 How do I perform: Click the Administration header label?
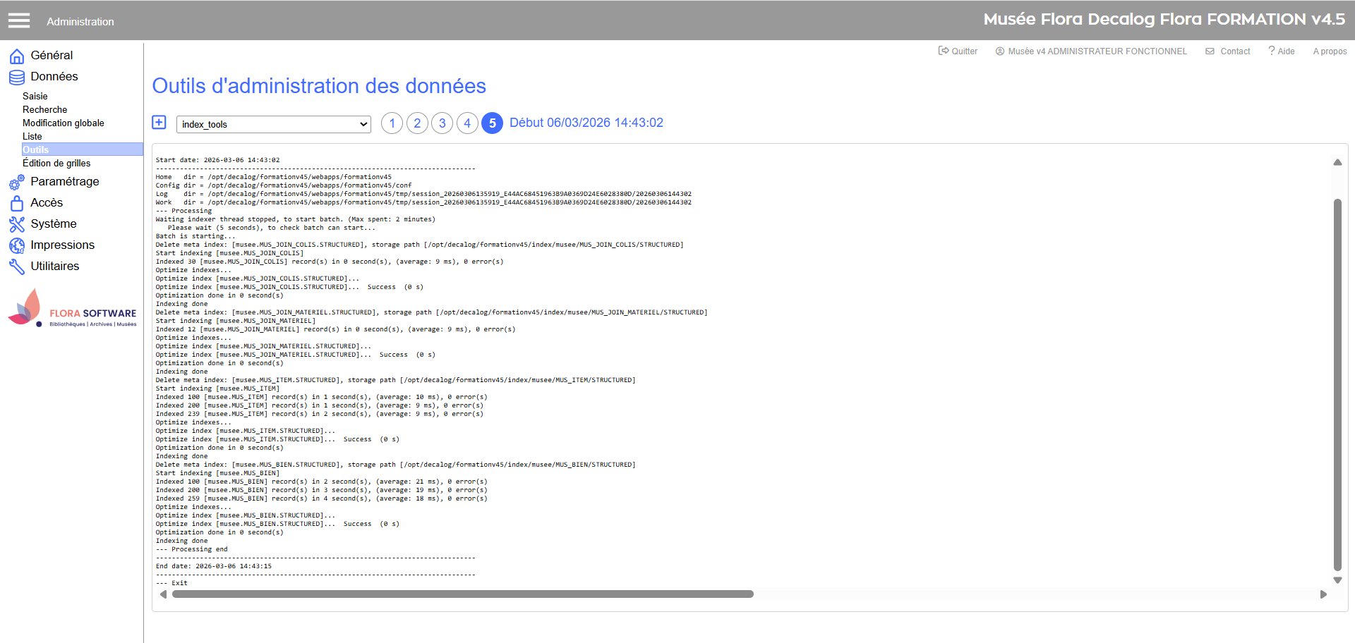(x=80, y=22)
